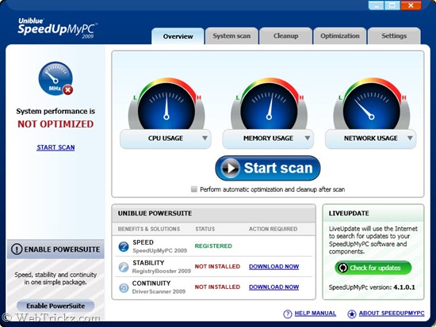This screenshot has height=327, width=436.
Task: Click the UNIBLUE POWERSUITE panel title
Action: coord(155,213)
